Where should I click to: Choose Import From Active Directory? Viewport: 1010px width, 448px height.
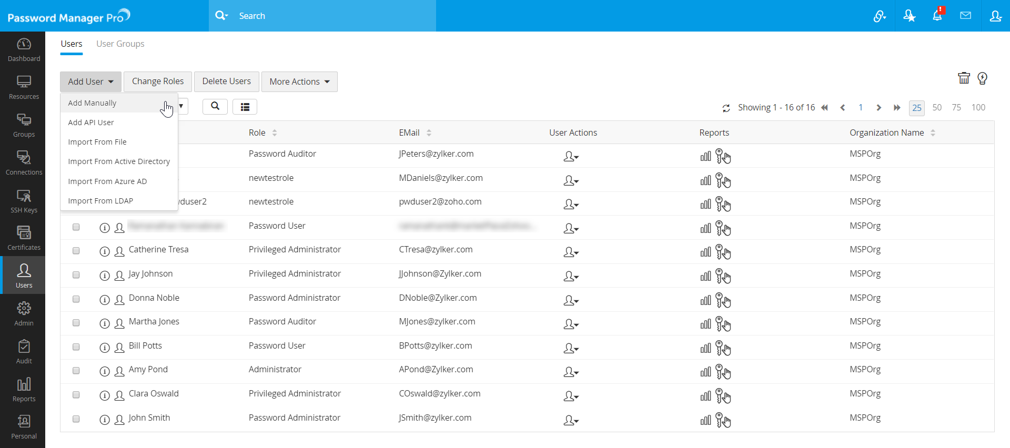click(119, 161)
